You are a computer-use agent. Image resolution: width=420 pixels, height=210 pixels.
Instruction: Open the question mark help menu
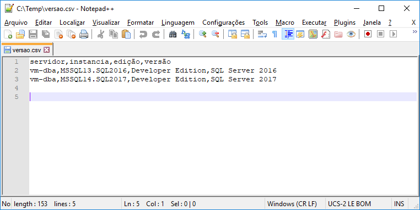390,23
